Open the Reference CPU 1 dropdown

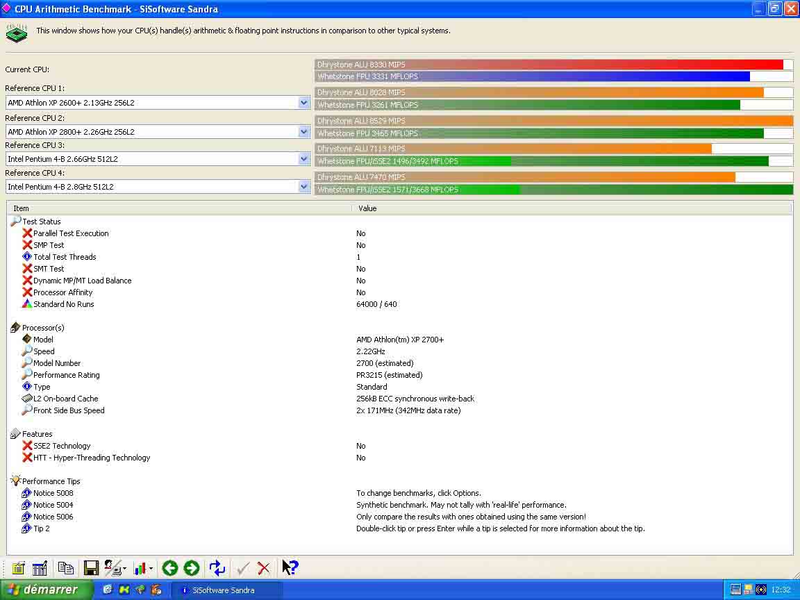[x=303, y=103]
